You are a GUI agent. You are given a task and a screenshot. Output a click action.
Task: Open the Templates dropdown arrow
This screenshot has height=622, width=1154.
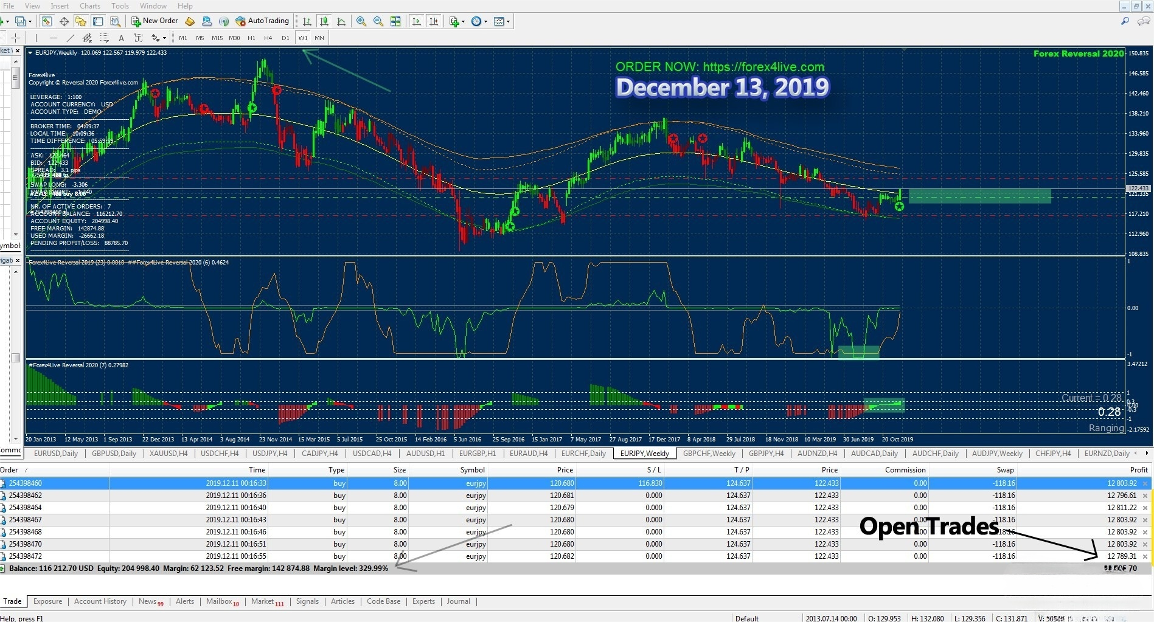coord(508,21)
